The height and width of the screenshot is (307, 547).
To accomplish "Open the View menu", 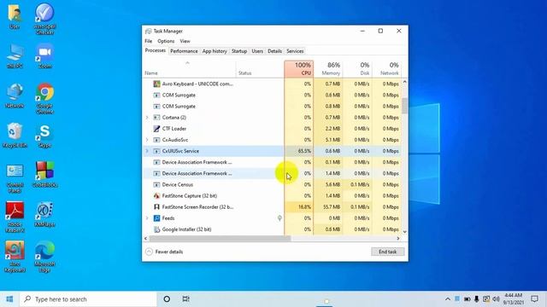I will coord(185,41).
